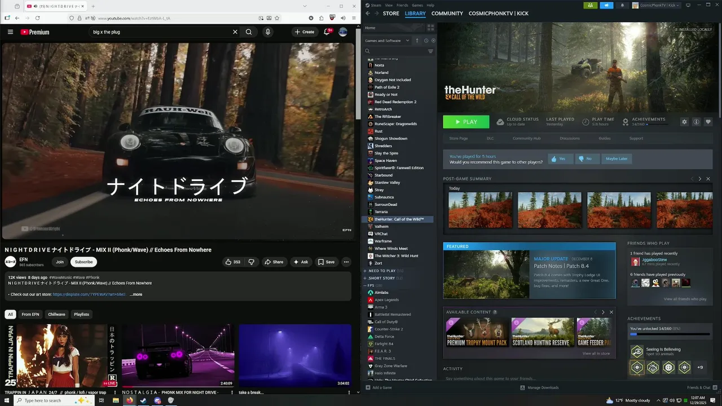722x406 pixels.
Task: Share the NIGHTDRIVE video
Action: (x=274, y=262)
